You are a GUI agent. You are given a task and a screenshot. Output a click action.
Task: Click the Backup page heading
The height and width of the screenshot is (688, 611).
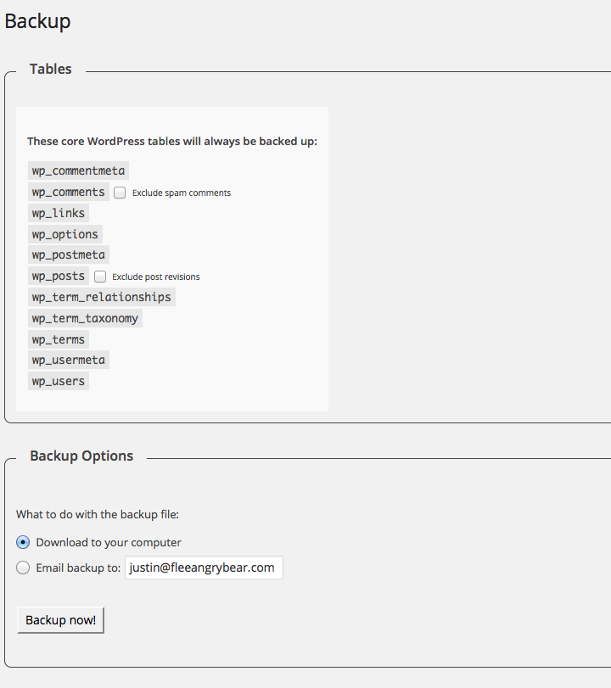point(37,21)
